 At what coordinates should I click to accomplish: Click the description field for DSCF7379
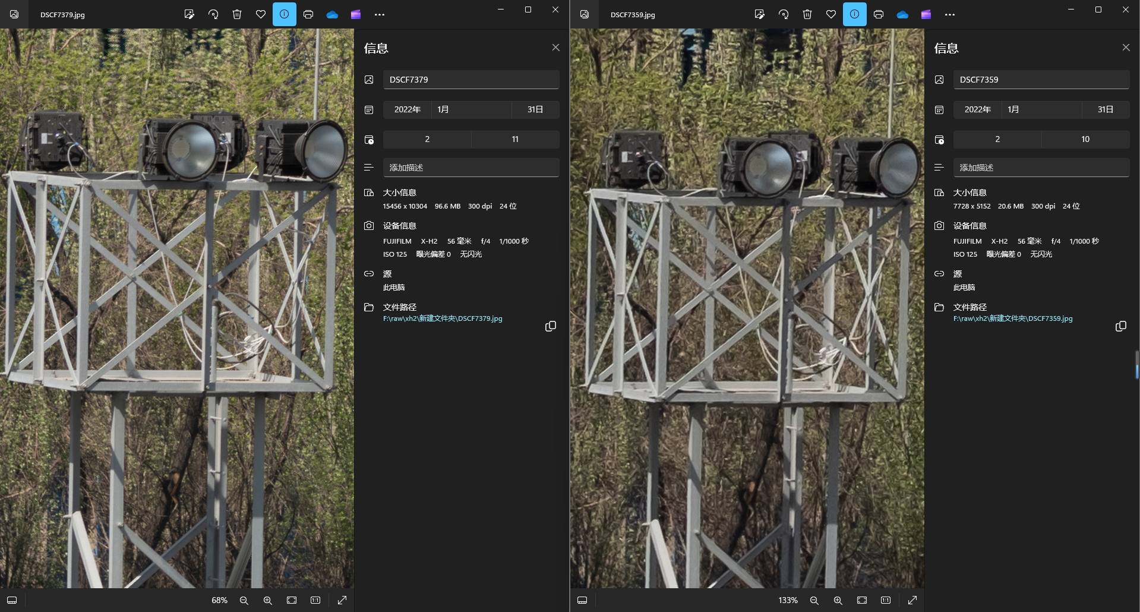click(470, 168)
